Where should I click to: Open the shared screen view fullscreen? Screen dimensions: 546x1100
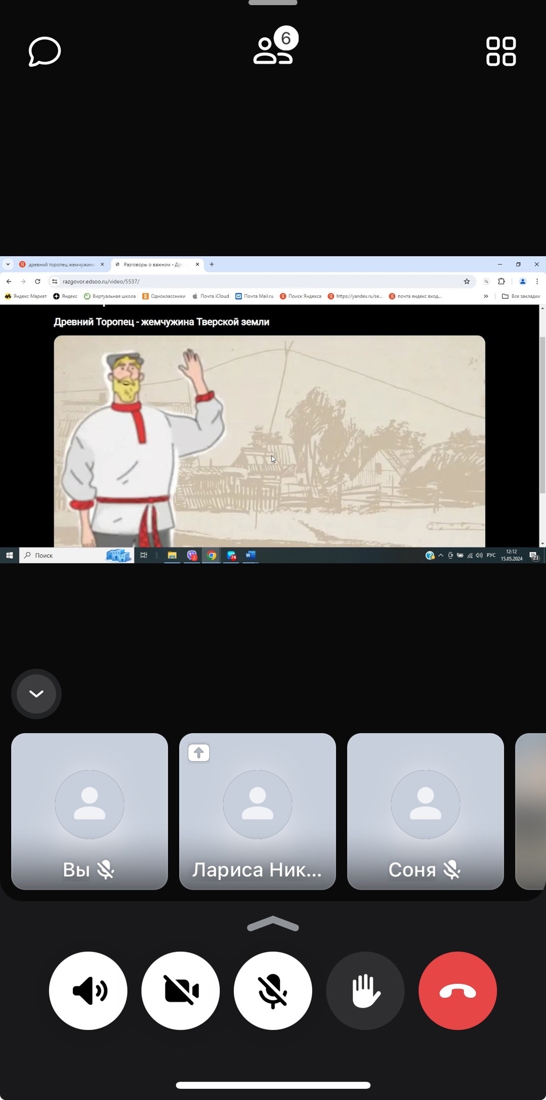coord(273,409)
